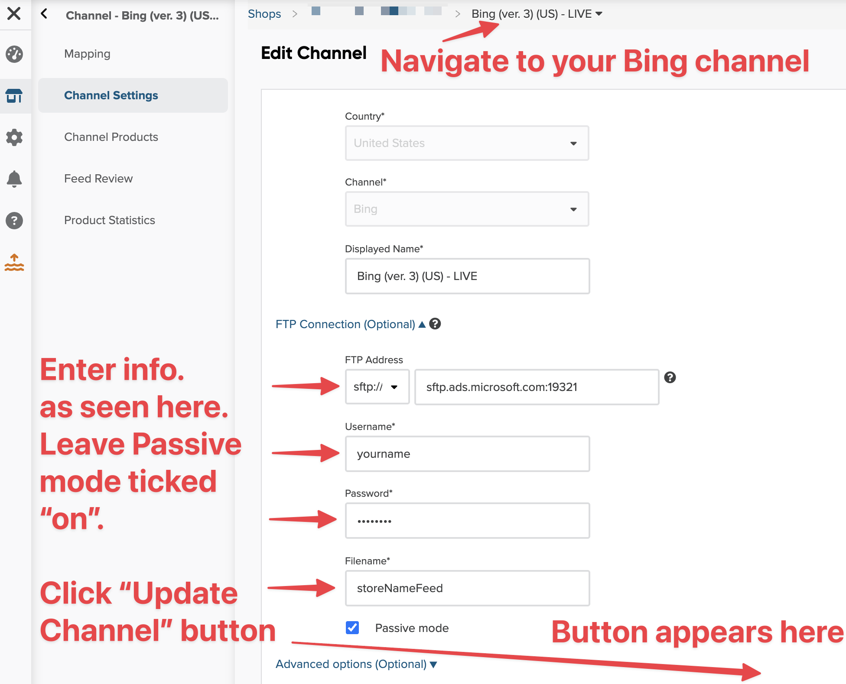Open the Mapping menu item

tap(87, 54)
